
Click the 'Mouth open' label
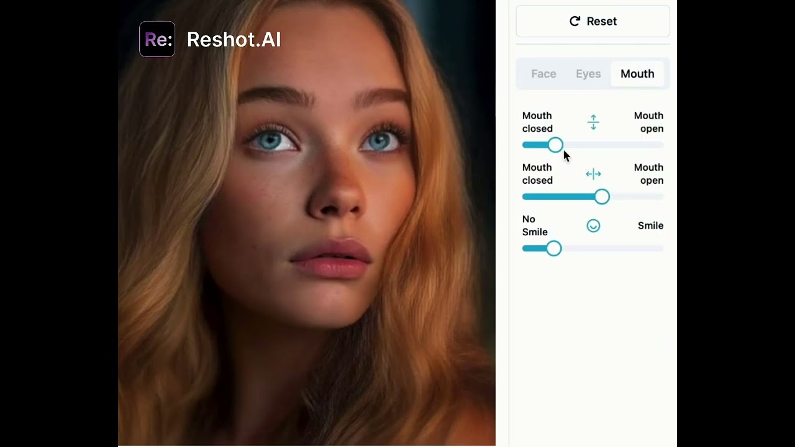click(648, 122)
